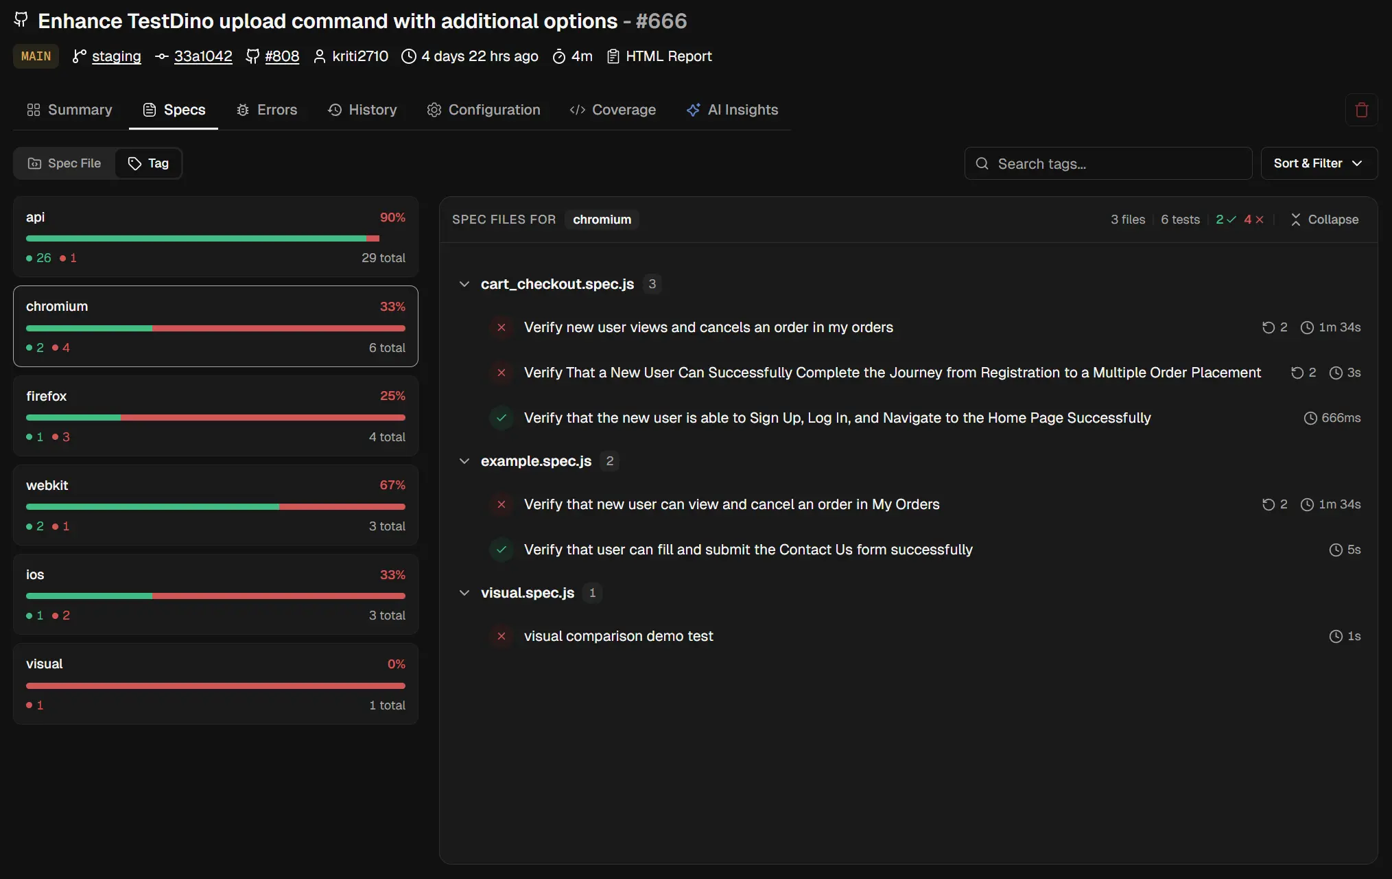Screen dimensions: 1392x879
Task: Open the AI Insights section
Action: coord(733,110)
